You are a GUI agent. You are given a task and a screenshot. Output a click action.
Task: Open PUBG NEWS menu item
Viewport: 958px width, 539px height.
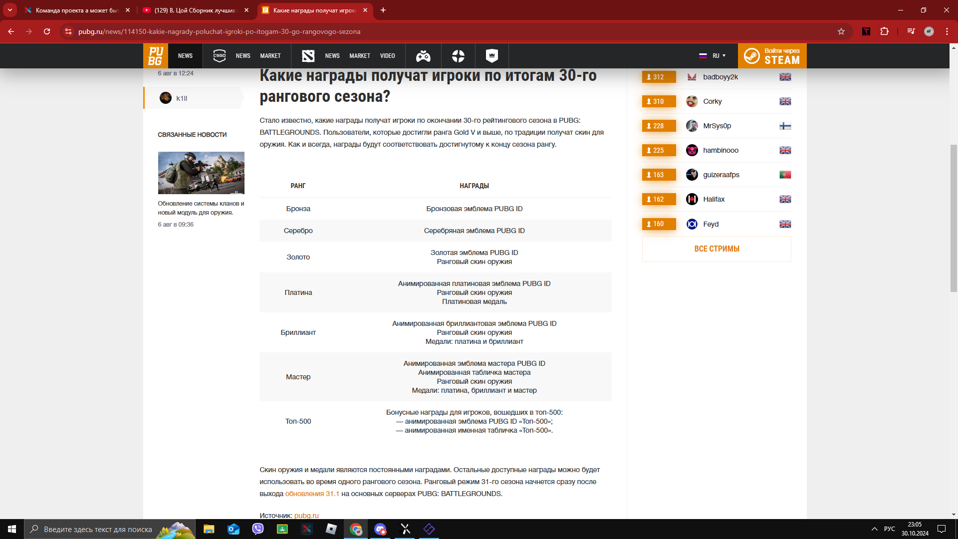pyautogui.click(x=185, y=56)
